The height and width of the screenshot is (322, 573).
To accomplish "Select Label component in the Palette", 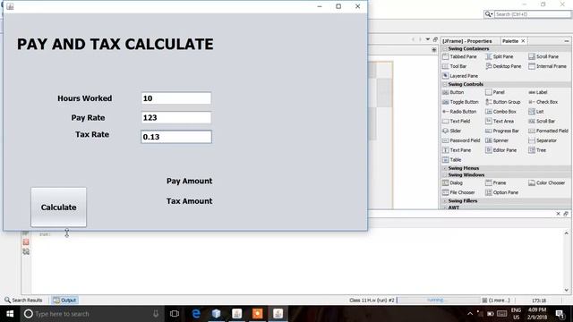I will pyautogui.click(x=538, y=92).
